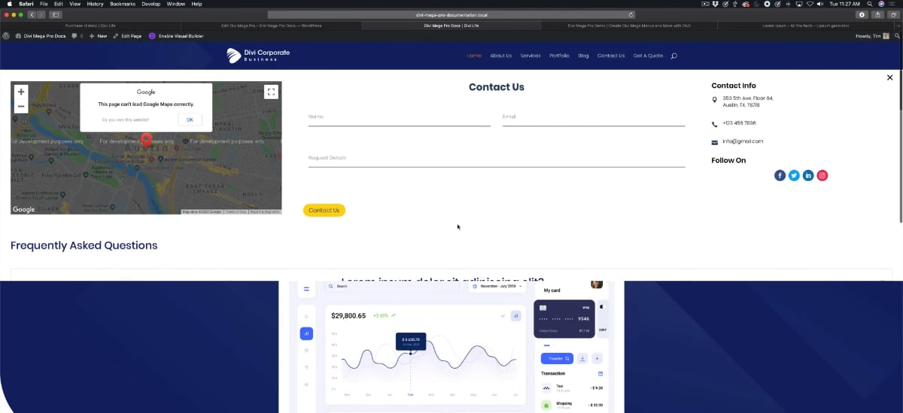Open the Instagram social icon
The width and height of the screenshot is (903, 413).
[822, 176]
